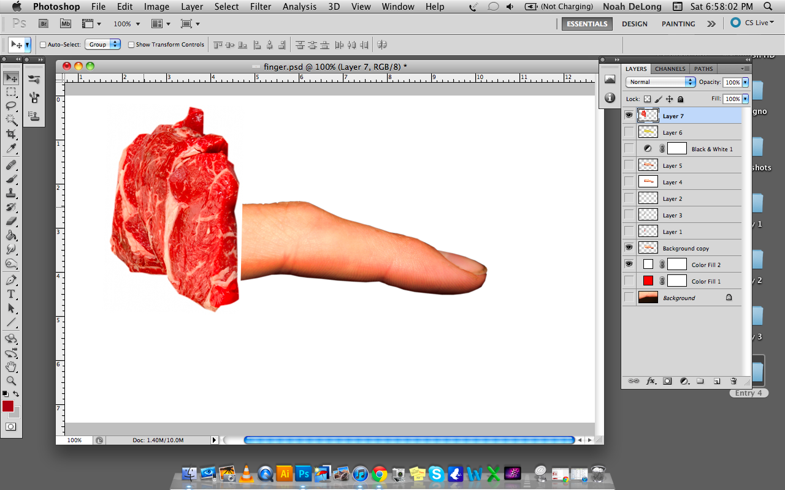
Task: Switch to the Paths tab
Action: click(x=703, y=69)
